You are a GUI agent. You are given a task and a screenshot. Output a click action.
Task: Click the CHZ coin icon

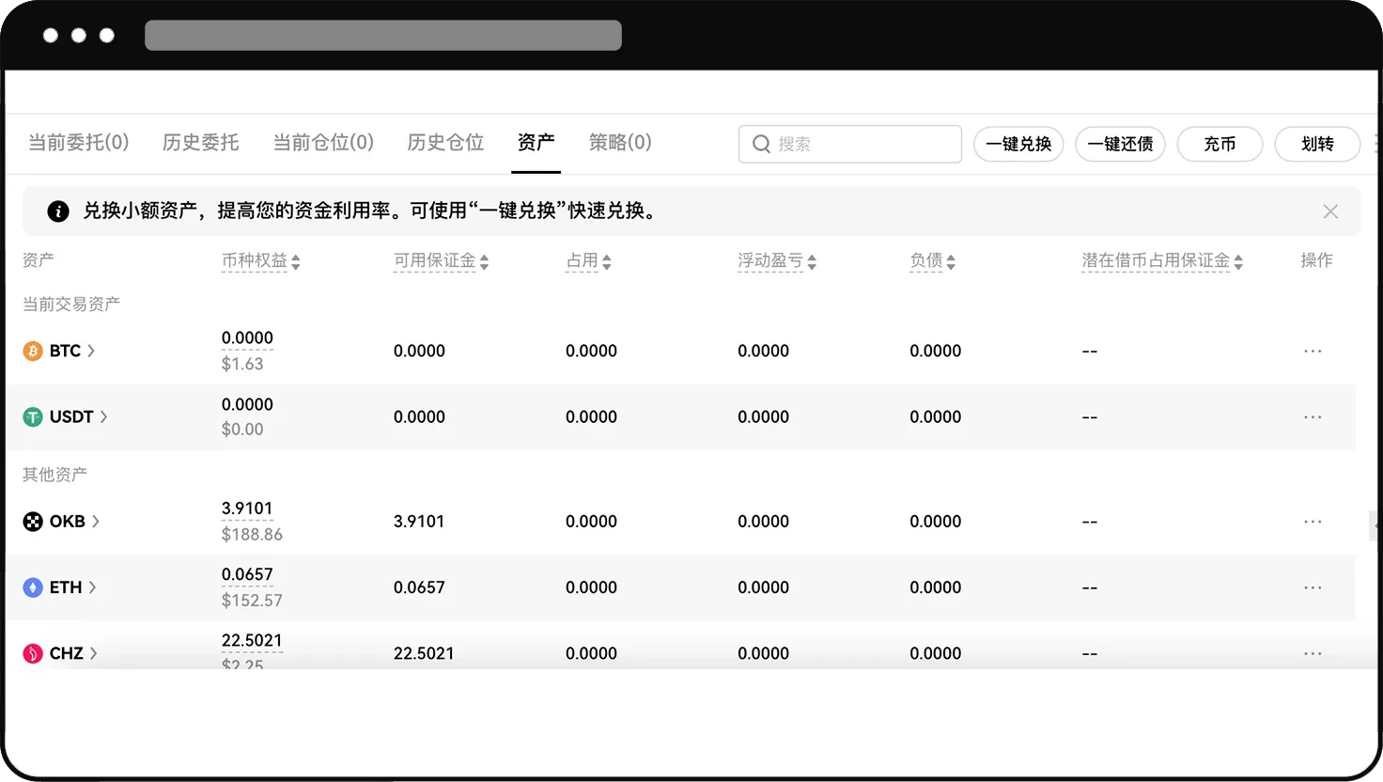33,653
